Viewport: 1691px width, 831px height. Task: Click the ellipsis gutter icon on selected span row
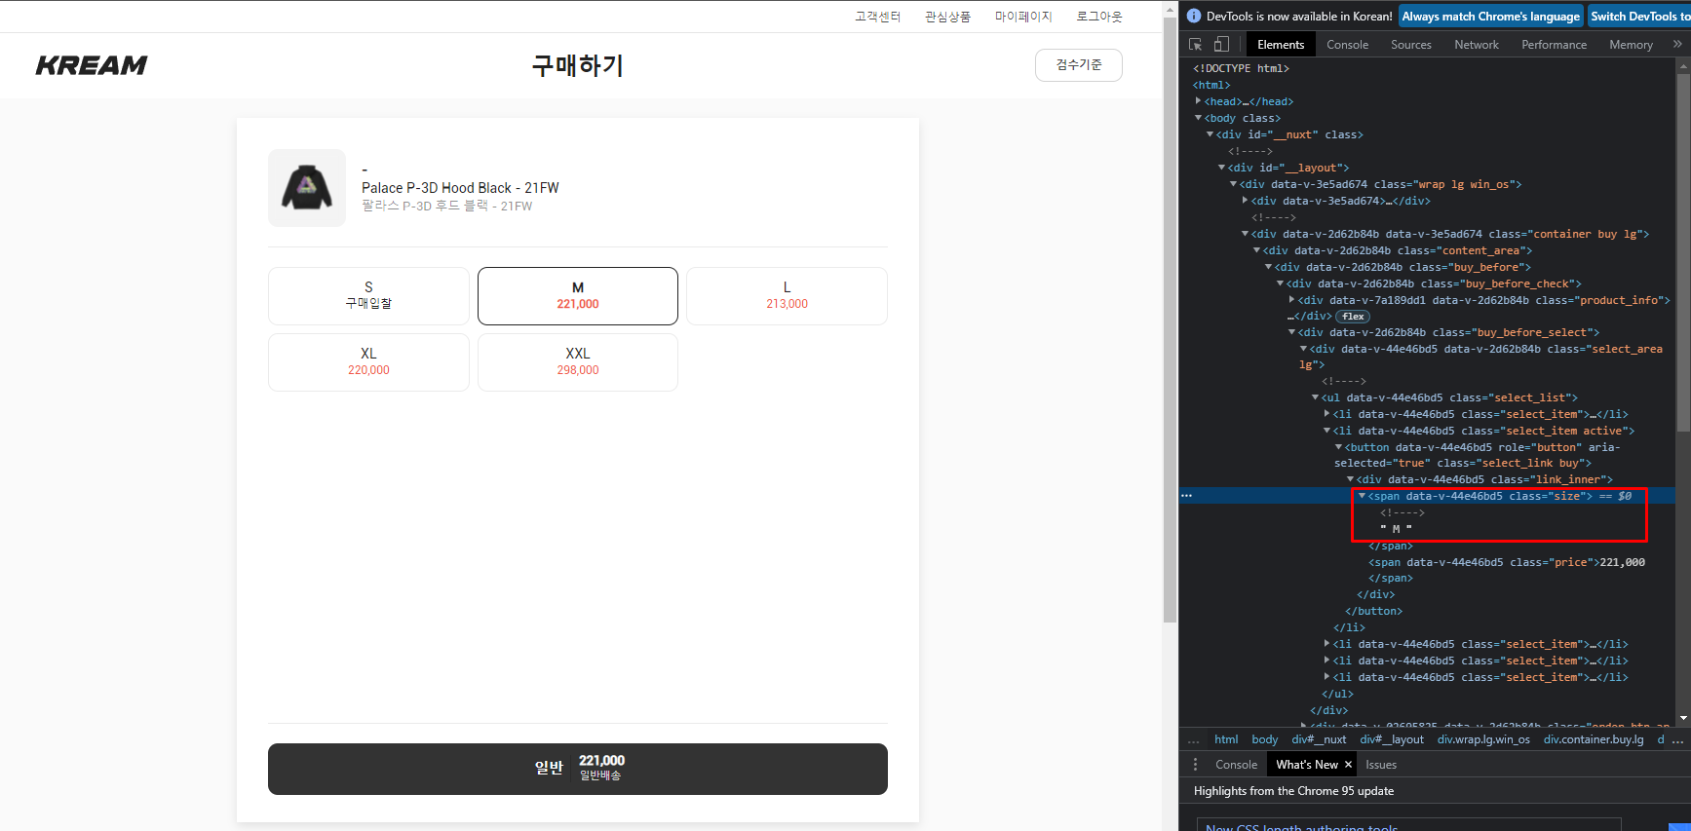coord(1187,496)
